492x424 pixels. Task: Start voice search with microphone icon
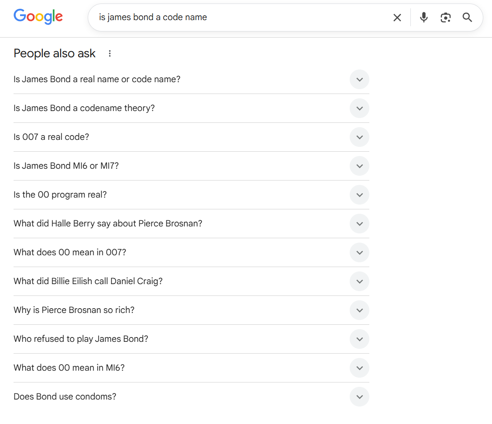423,17
